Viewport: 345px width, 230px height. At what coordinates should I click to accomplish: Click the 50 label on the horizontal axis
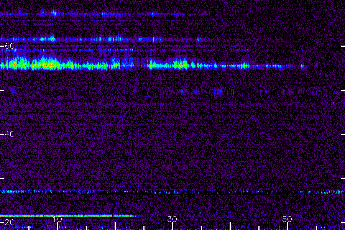pyautogui.click(x=287, y=219)
